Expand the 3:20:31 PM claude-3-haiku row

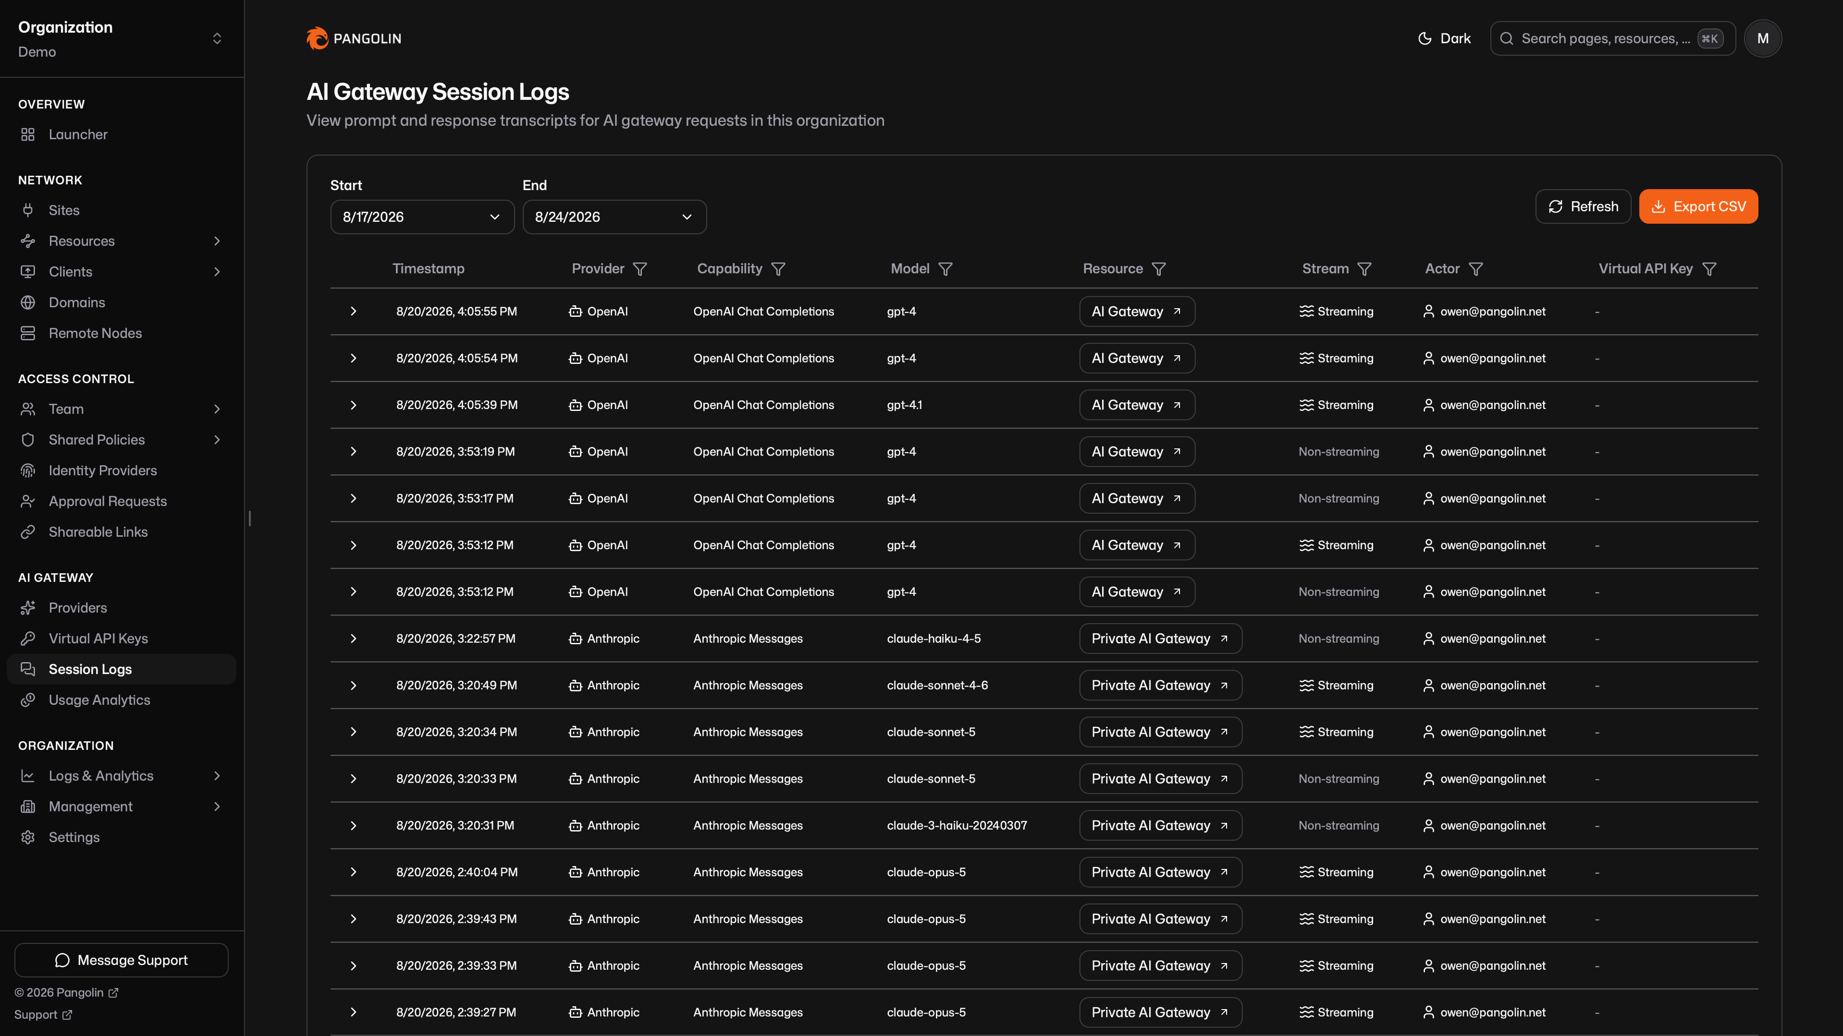point(354,825)
